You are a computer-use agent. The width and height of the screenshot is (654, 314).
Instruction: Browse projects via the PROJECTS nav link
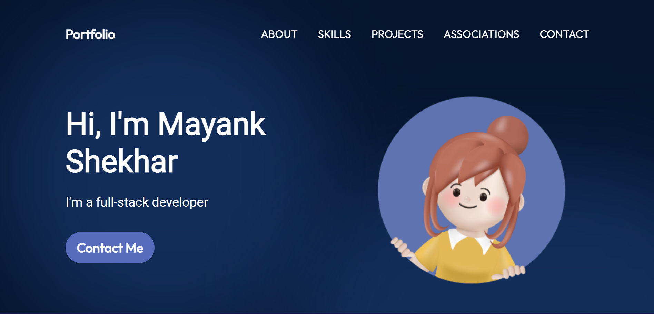pyautogui.click(x=397, y=34)
